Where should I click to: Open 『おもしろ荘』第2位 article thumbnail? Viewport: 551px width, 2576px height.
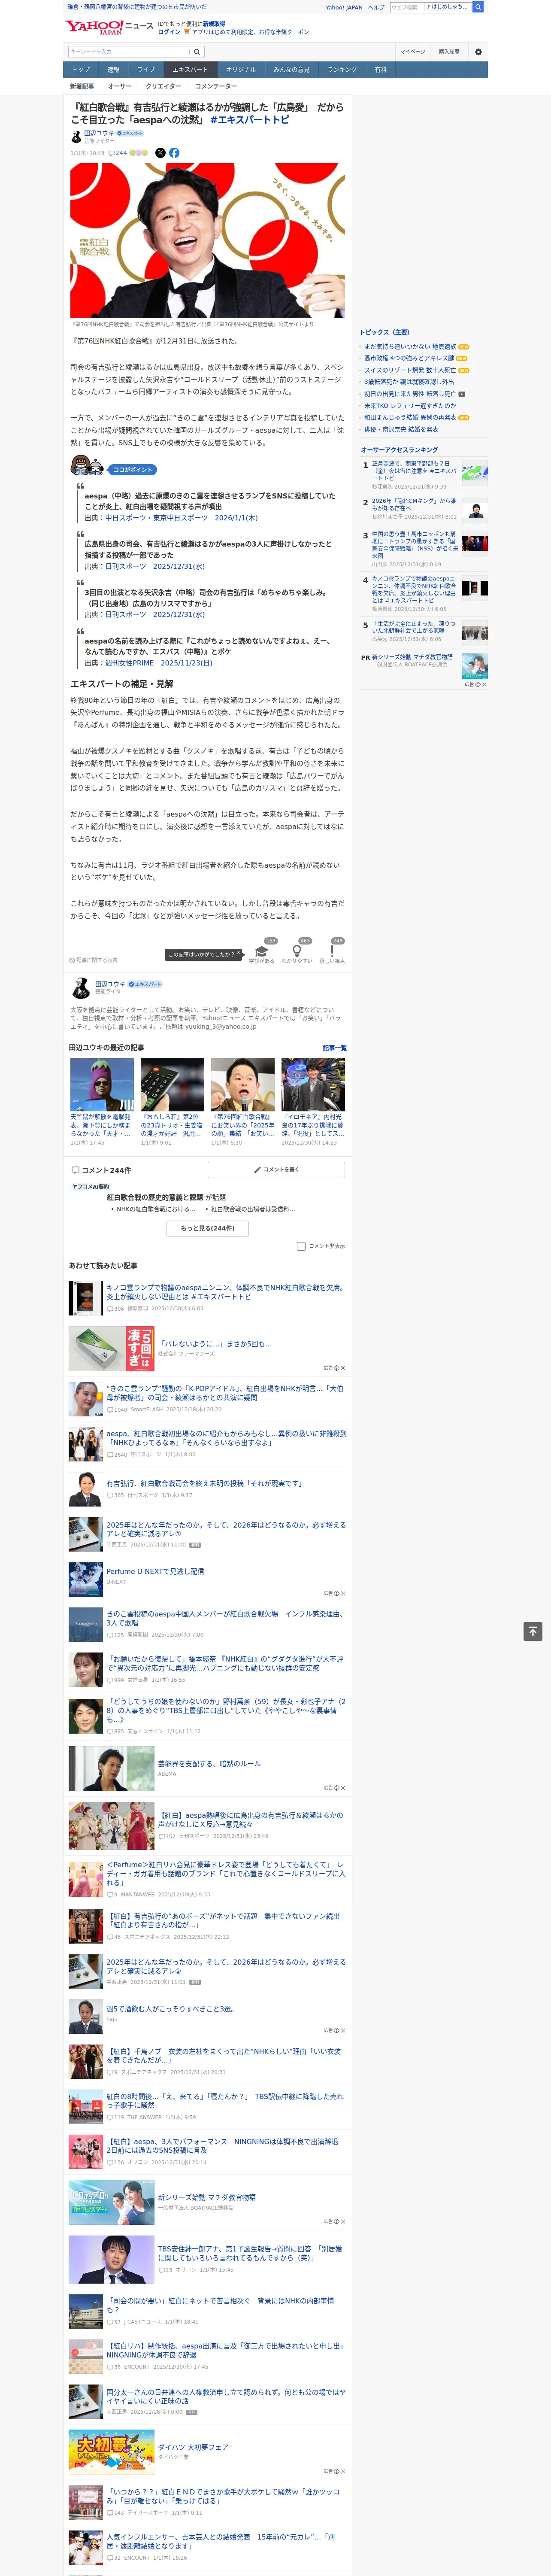(x=172, y=1084)
